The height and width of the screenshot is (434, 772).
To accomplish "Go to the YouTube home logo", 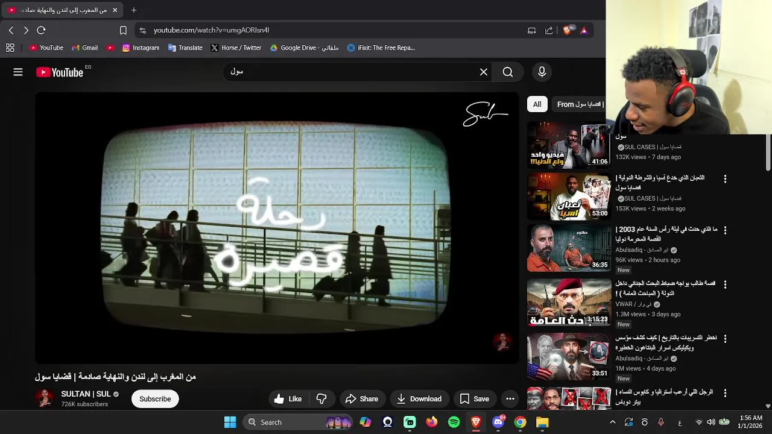I will (59, 72).
